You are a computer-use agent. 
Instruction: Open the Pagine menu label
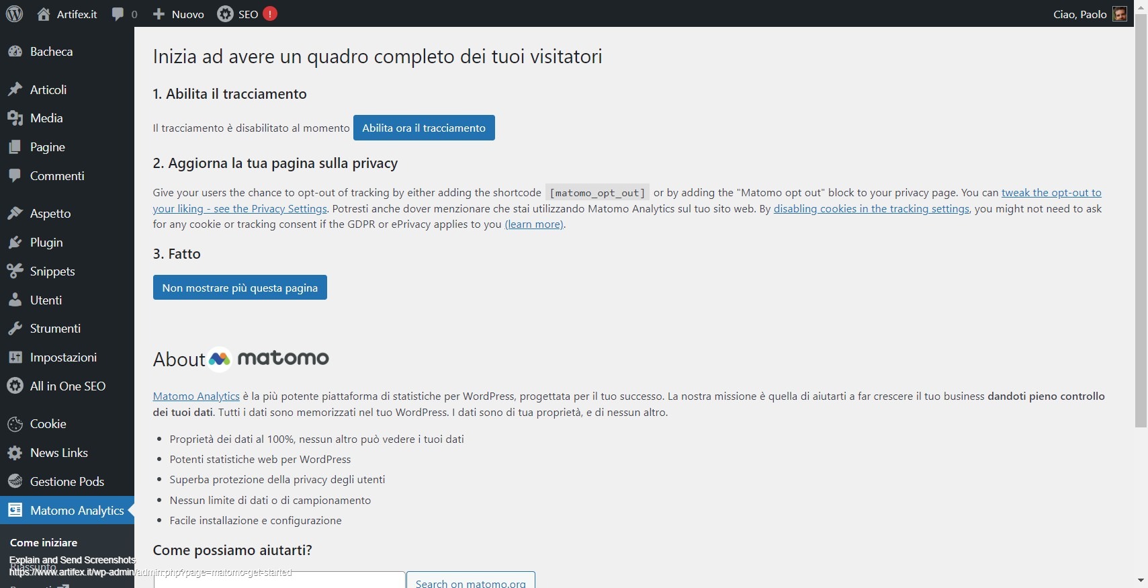click(48, 147)
